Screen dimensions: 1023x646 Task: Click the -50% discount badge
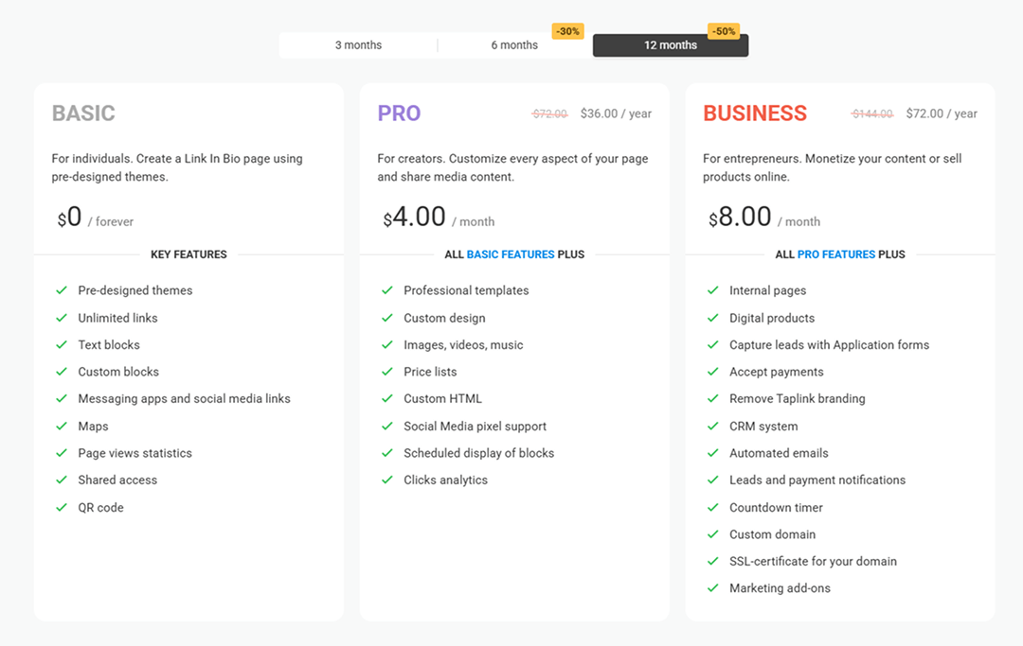pos(724,31)
